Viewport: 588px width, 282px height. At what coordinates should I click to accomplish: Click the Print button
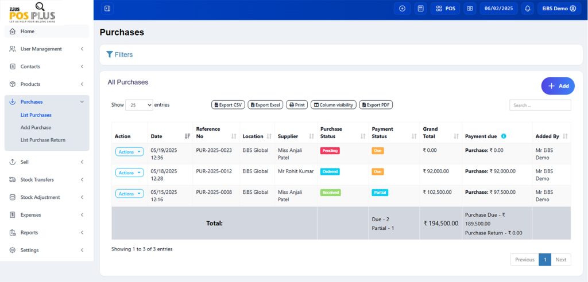297,105
